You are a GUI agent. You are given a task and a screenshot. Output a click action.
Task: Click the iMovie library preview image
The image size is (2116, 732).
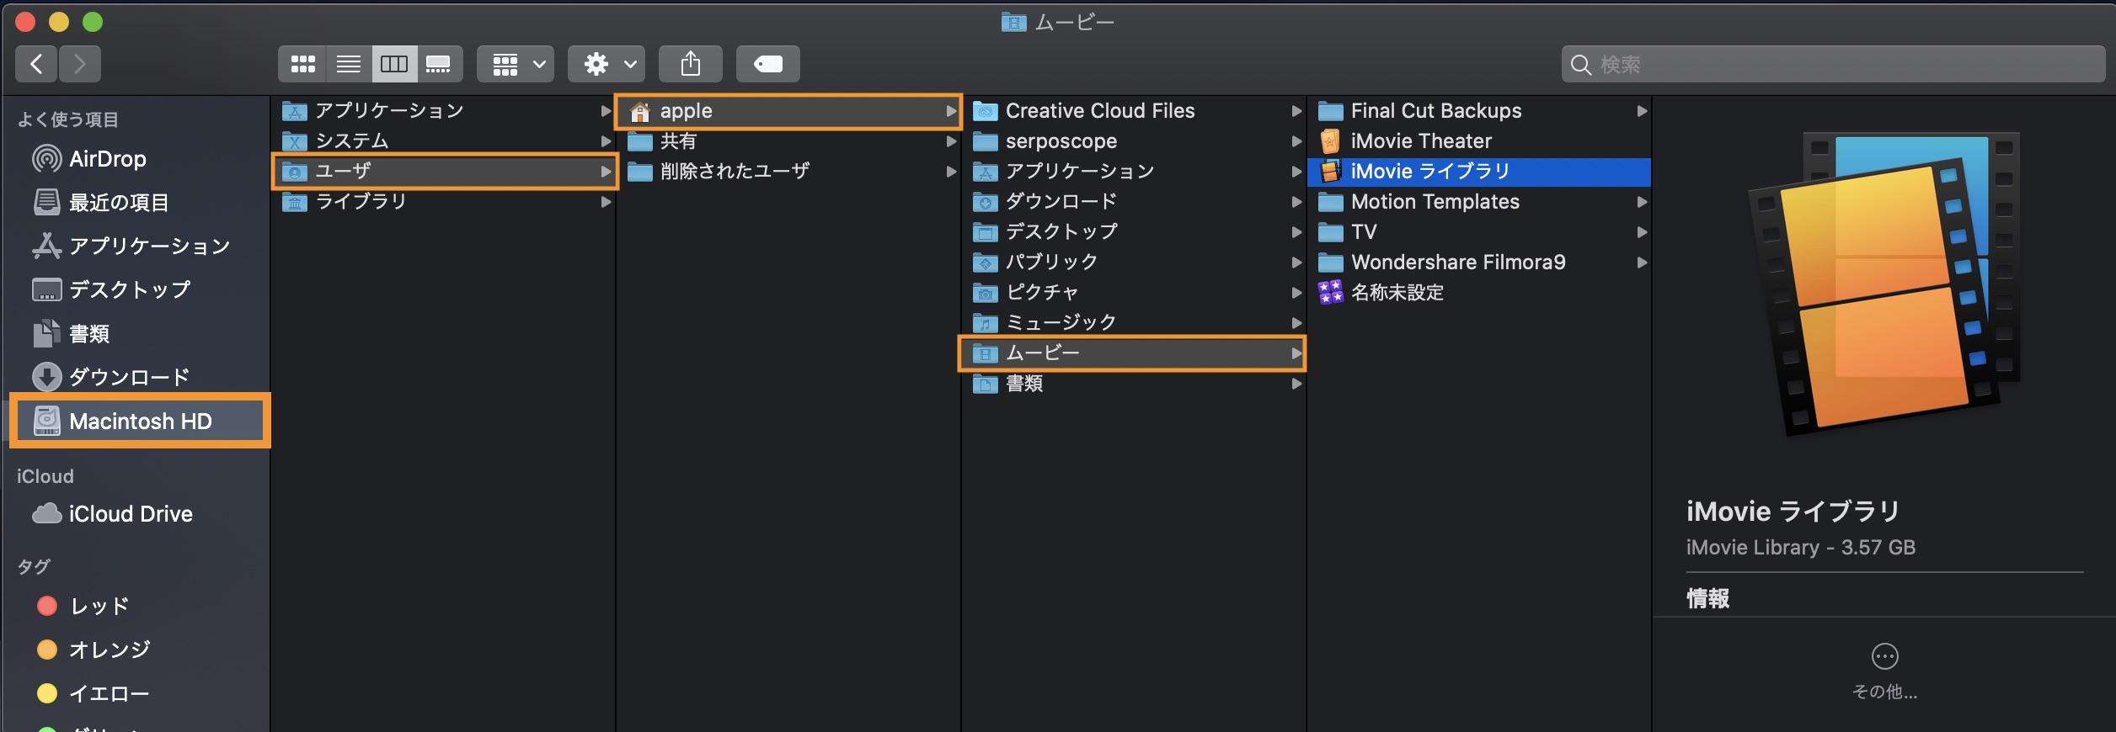click(x=1884, y=284)
